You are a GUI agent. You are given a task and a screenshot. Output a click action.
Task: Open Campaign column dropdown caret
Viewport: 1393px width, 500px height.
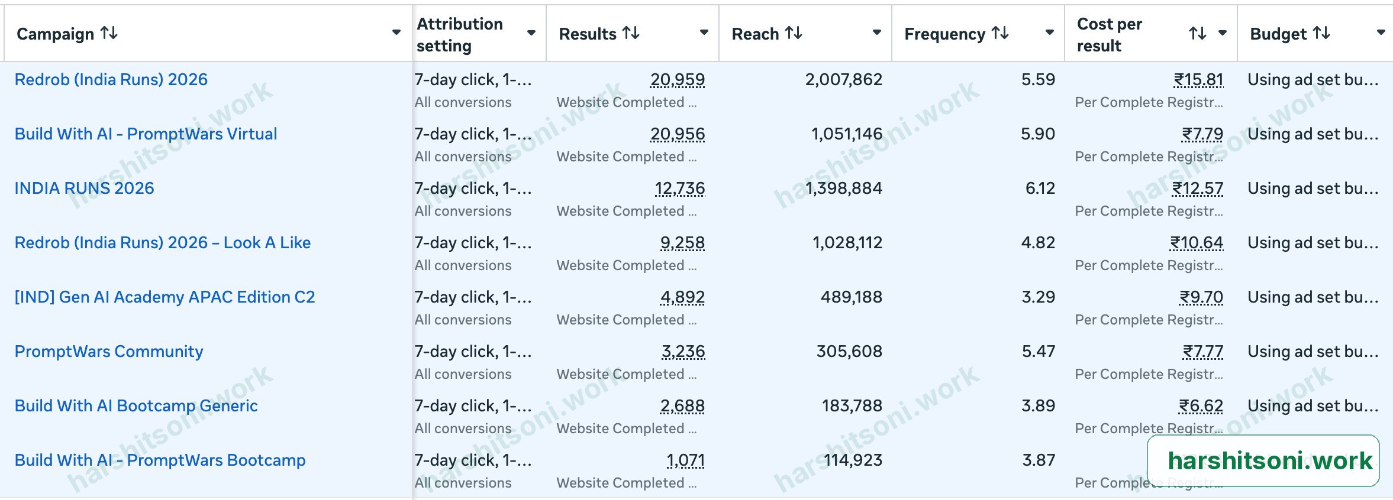[396, 33]
